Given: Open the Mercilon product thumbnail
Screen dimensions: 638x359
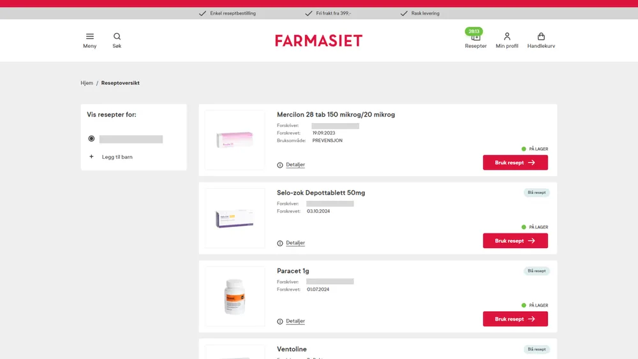Looking at the screenshot, I should click(235, 140).
